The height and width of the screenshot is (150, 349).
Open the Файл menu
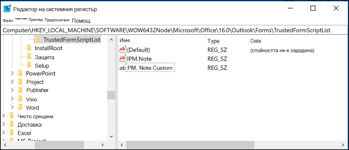point(8,21)
